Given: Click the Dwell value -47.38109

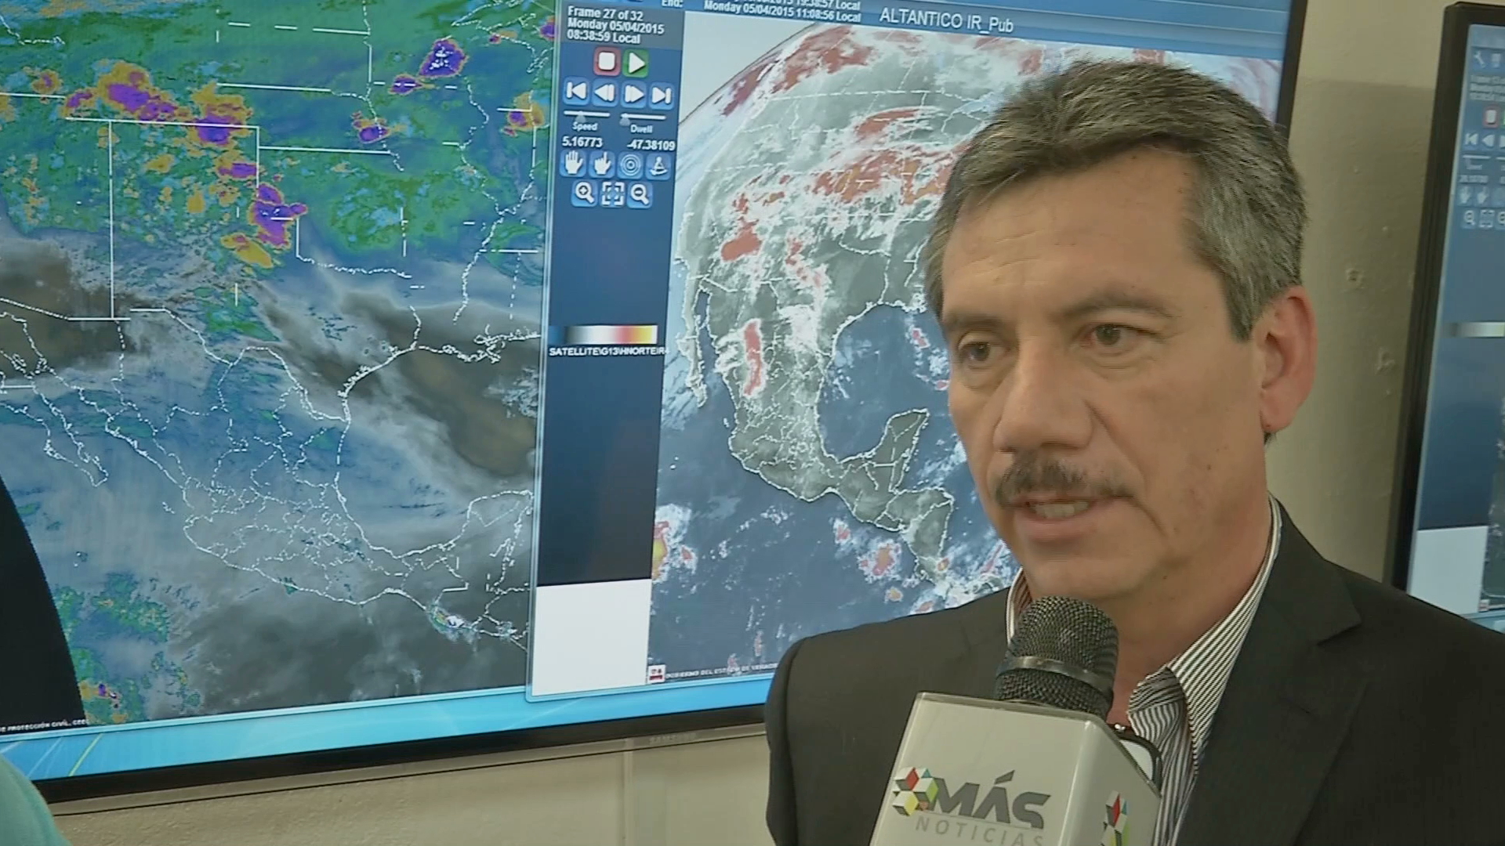Looking at the screenshot, I should point(651,146).
